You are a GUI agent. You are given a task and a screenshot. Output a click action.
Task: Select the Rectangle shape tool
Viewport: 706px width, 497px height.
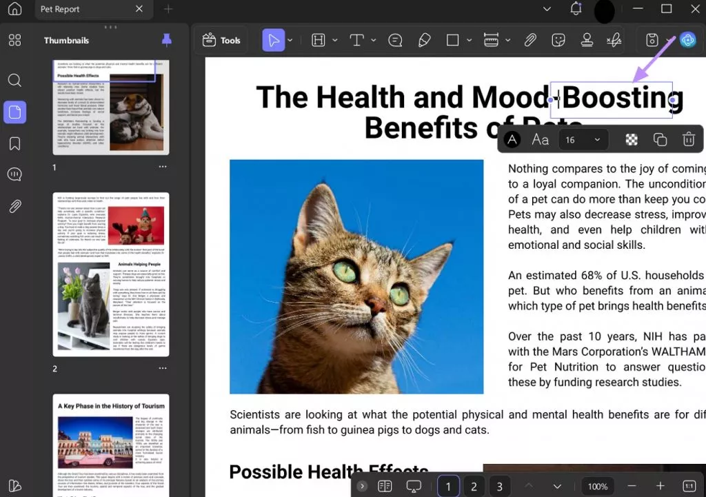click(452, 40)
